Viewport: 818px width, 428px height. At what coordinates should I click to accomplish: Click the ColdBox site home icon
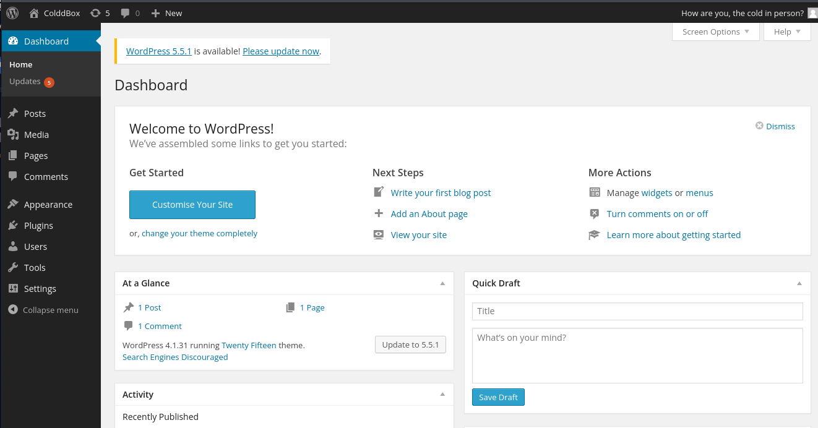(34, 13)
